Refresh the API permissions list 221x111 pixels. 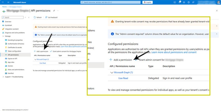pyautogui.click(x=38, y=17)
